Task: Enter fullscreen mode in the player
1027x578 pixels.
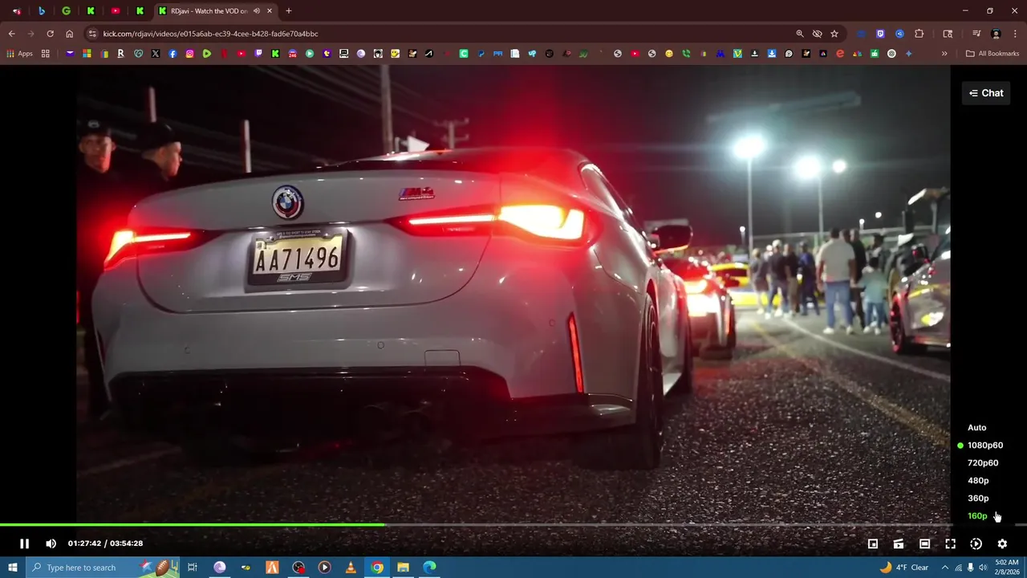Action: 950,543
